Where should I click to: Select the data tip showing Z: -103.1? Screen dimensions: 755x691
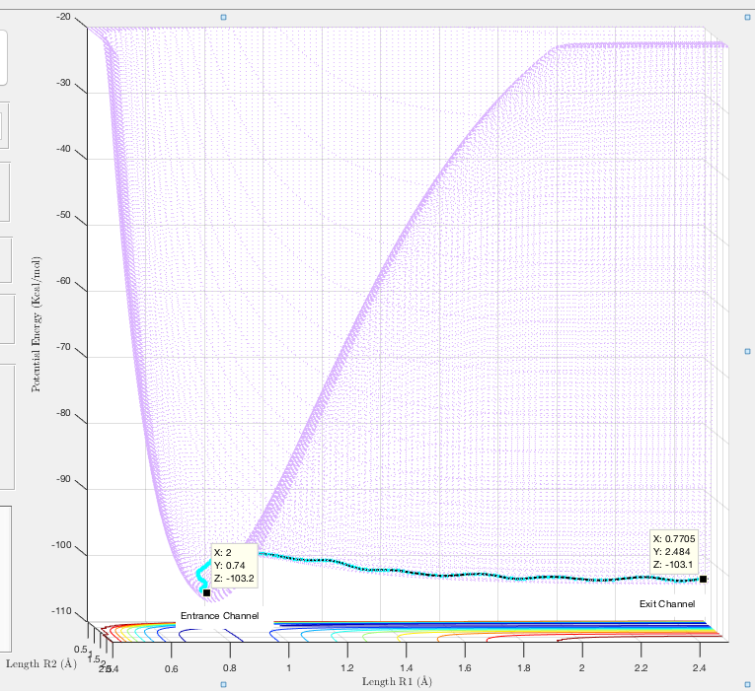(x=674, y=552)
